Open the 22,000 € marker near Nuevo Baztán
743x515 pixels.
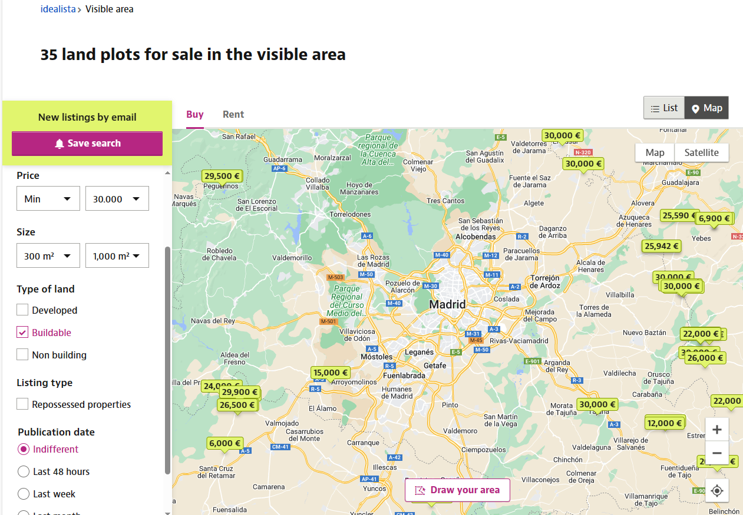(x=701, y=334)
